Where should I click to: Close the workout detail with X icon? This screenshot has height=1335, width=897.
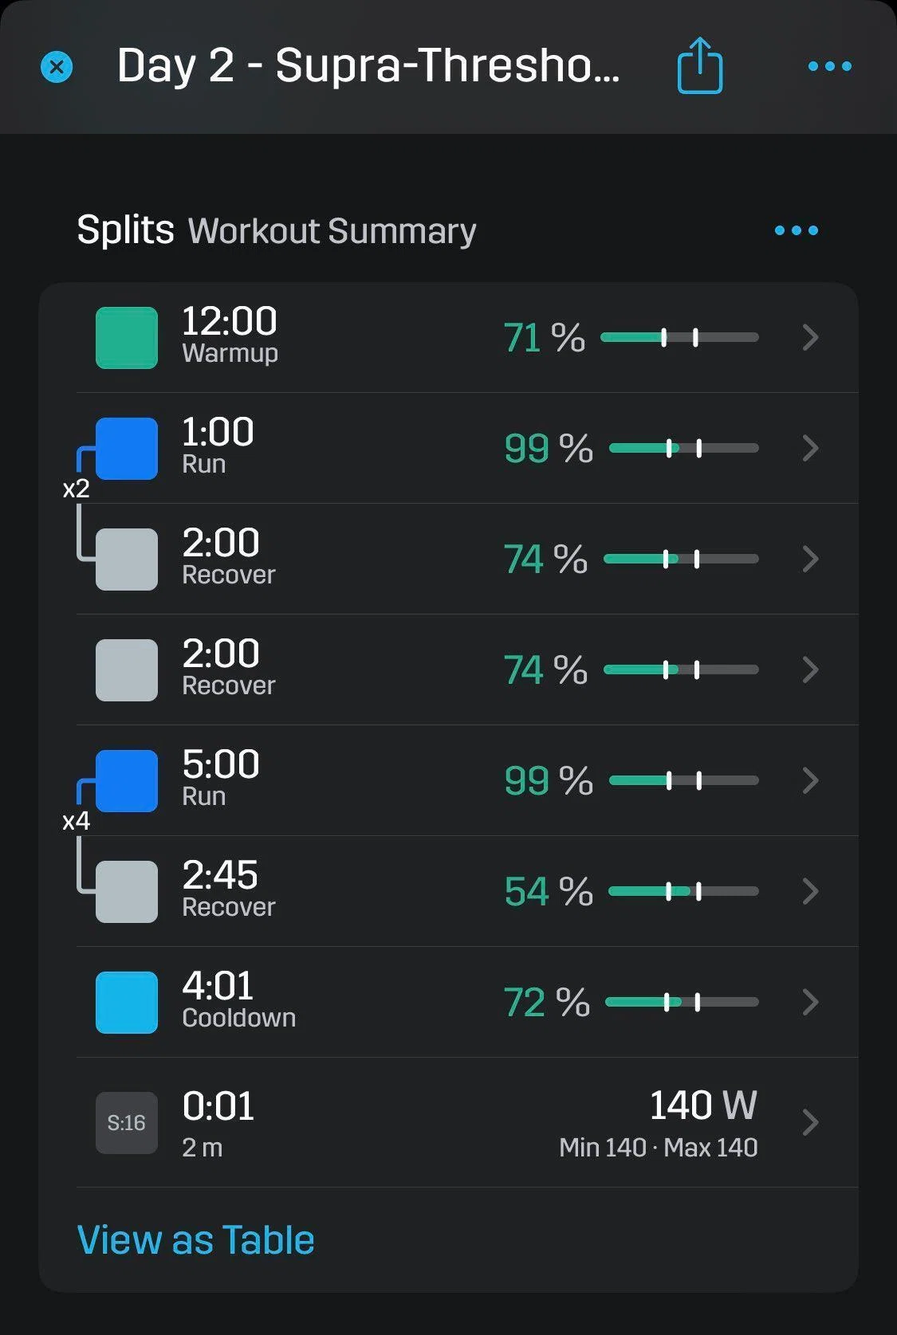(57, 67)
